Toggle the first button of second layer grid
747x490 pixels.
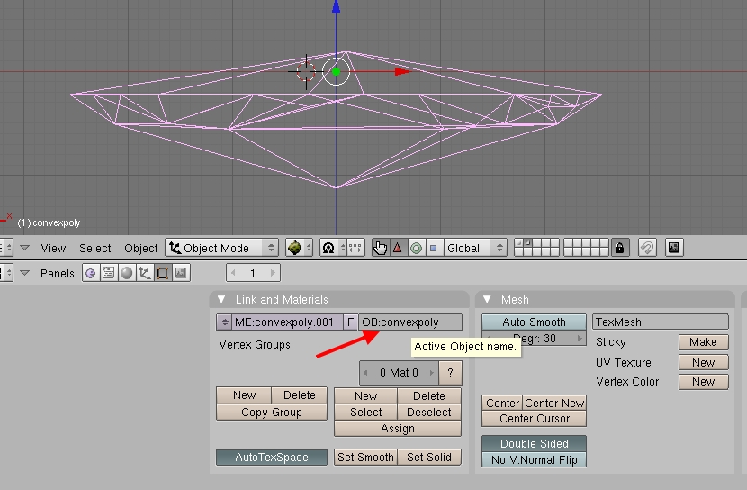click(x=568, y=243)
